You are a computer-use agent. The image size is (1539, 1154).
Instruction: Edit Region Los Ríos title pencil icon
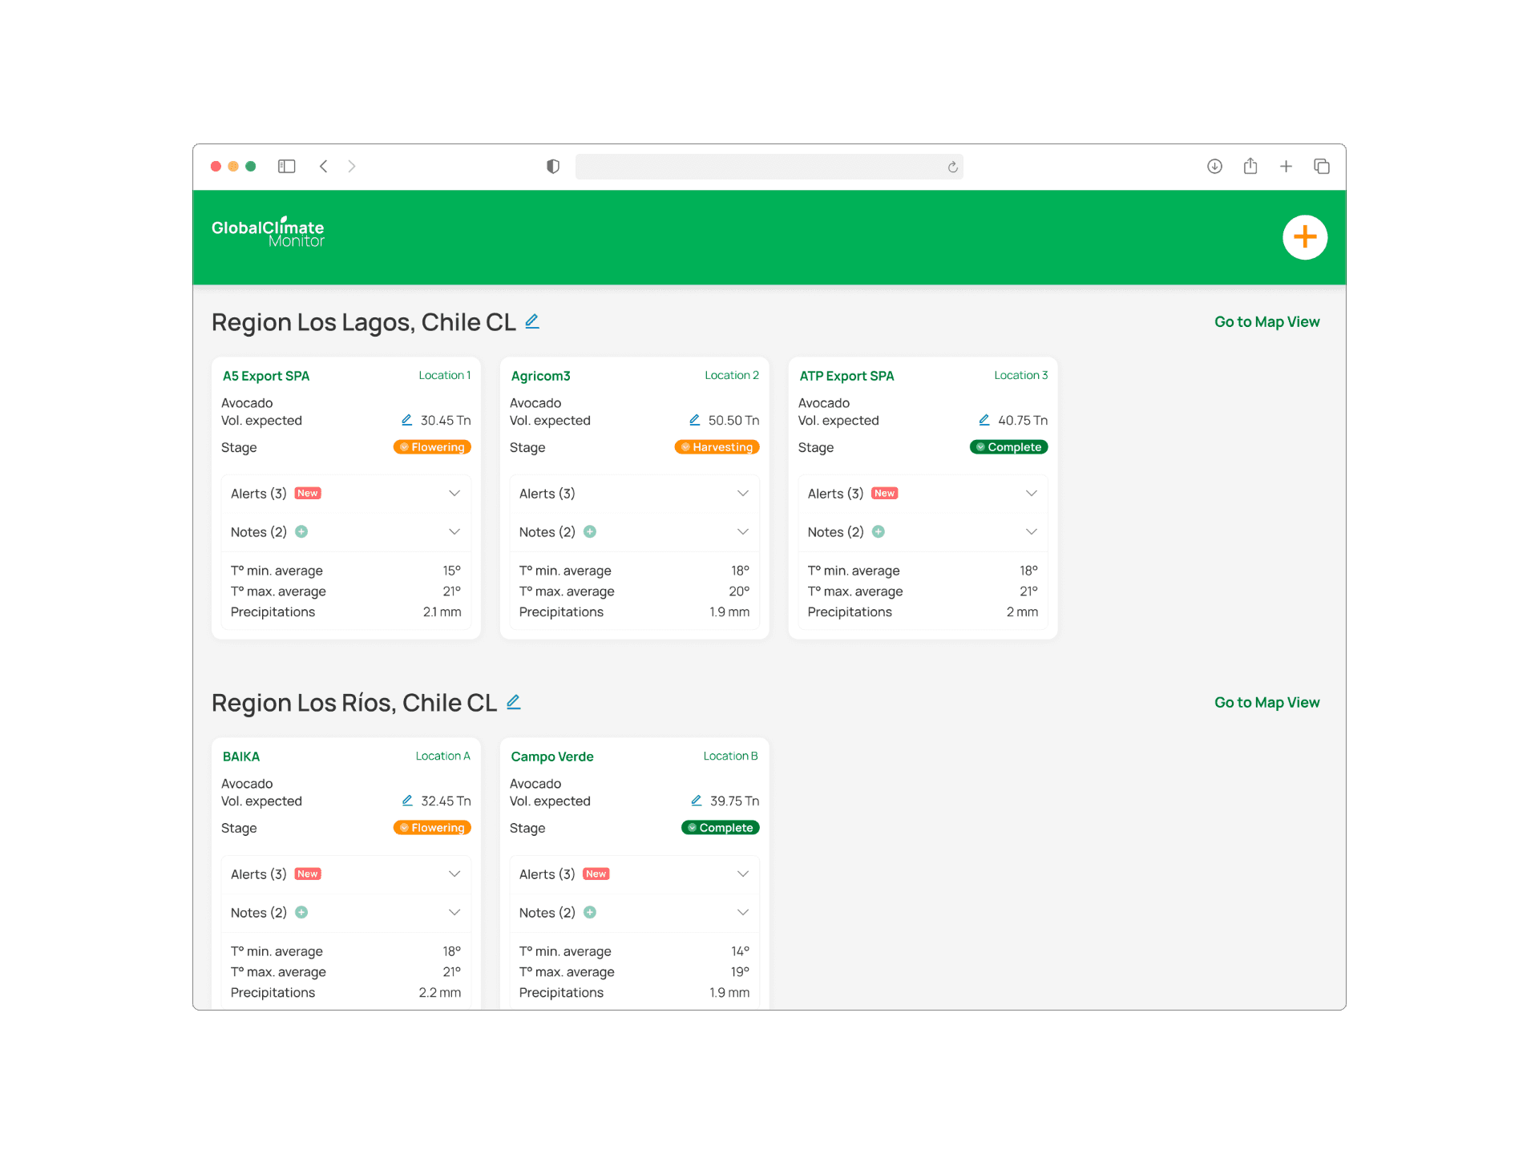click(x=514, y=702)
